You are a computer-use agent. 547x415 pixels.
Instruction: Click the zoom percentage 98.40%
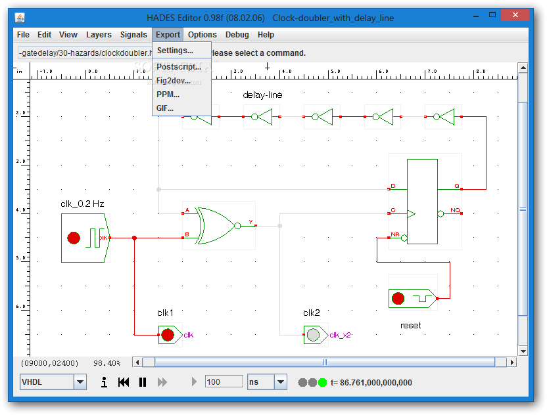point(107,363)
